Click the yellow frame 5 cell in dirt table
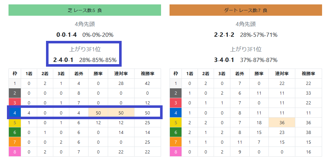Screen dimensions: 329x161 176,122
